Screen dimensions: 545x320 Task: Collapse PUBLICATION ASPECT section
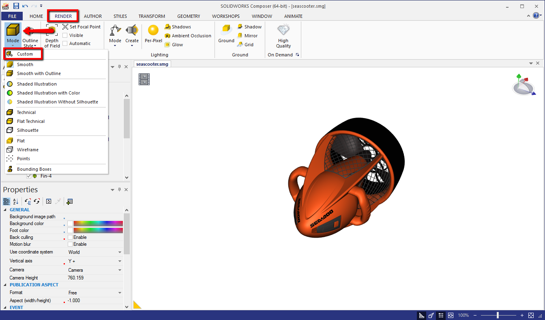(x=5, y=285)
